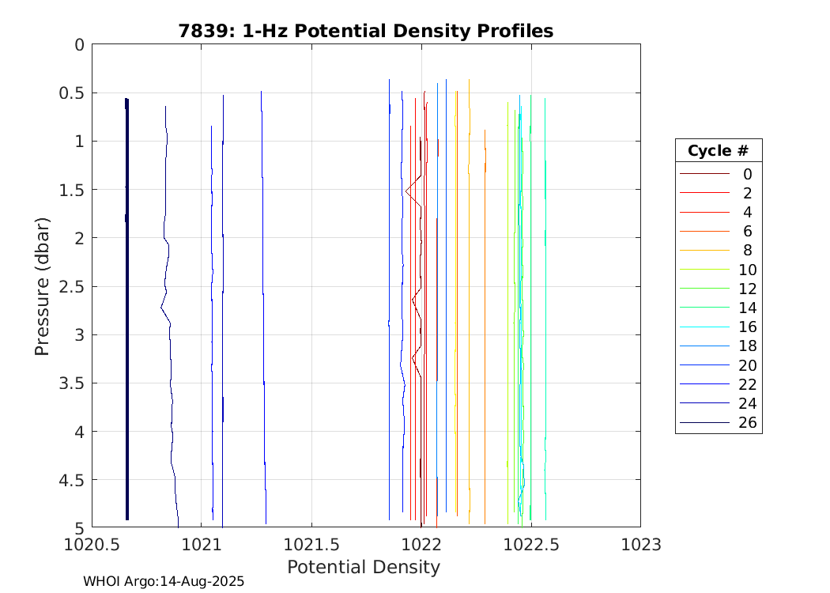Click the x-axis tick label 1021.5
Screen dimensions: 830x593
pyautogui.click(x=311, y=544)
